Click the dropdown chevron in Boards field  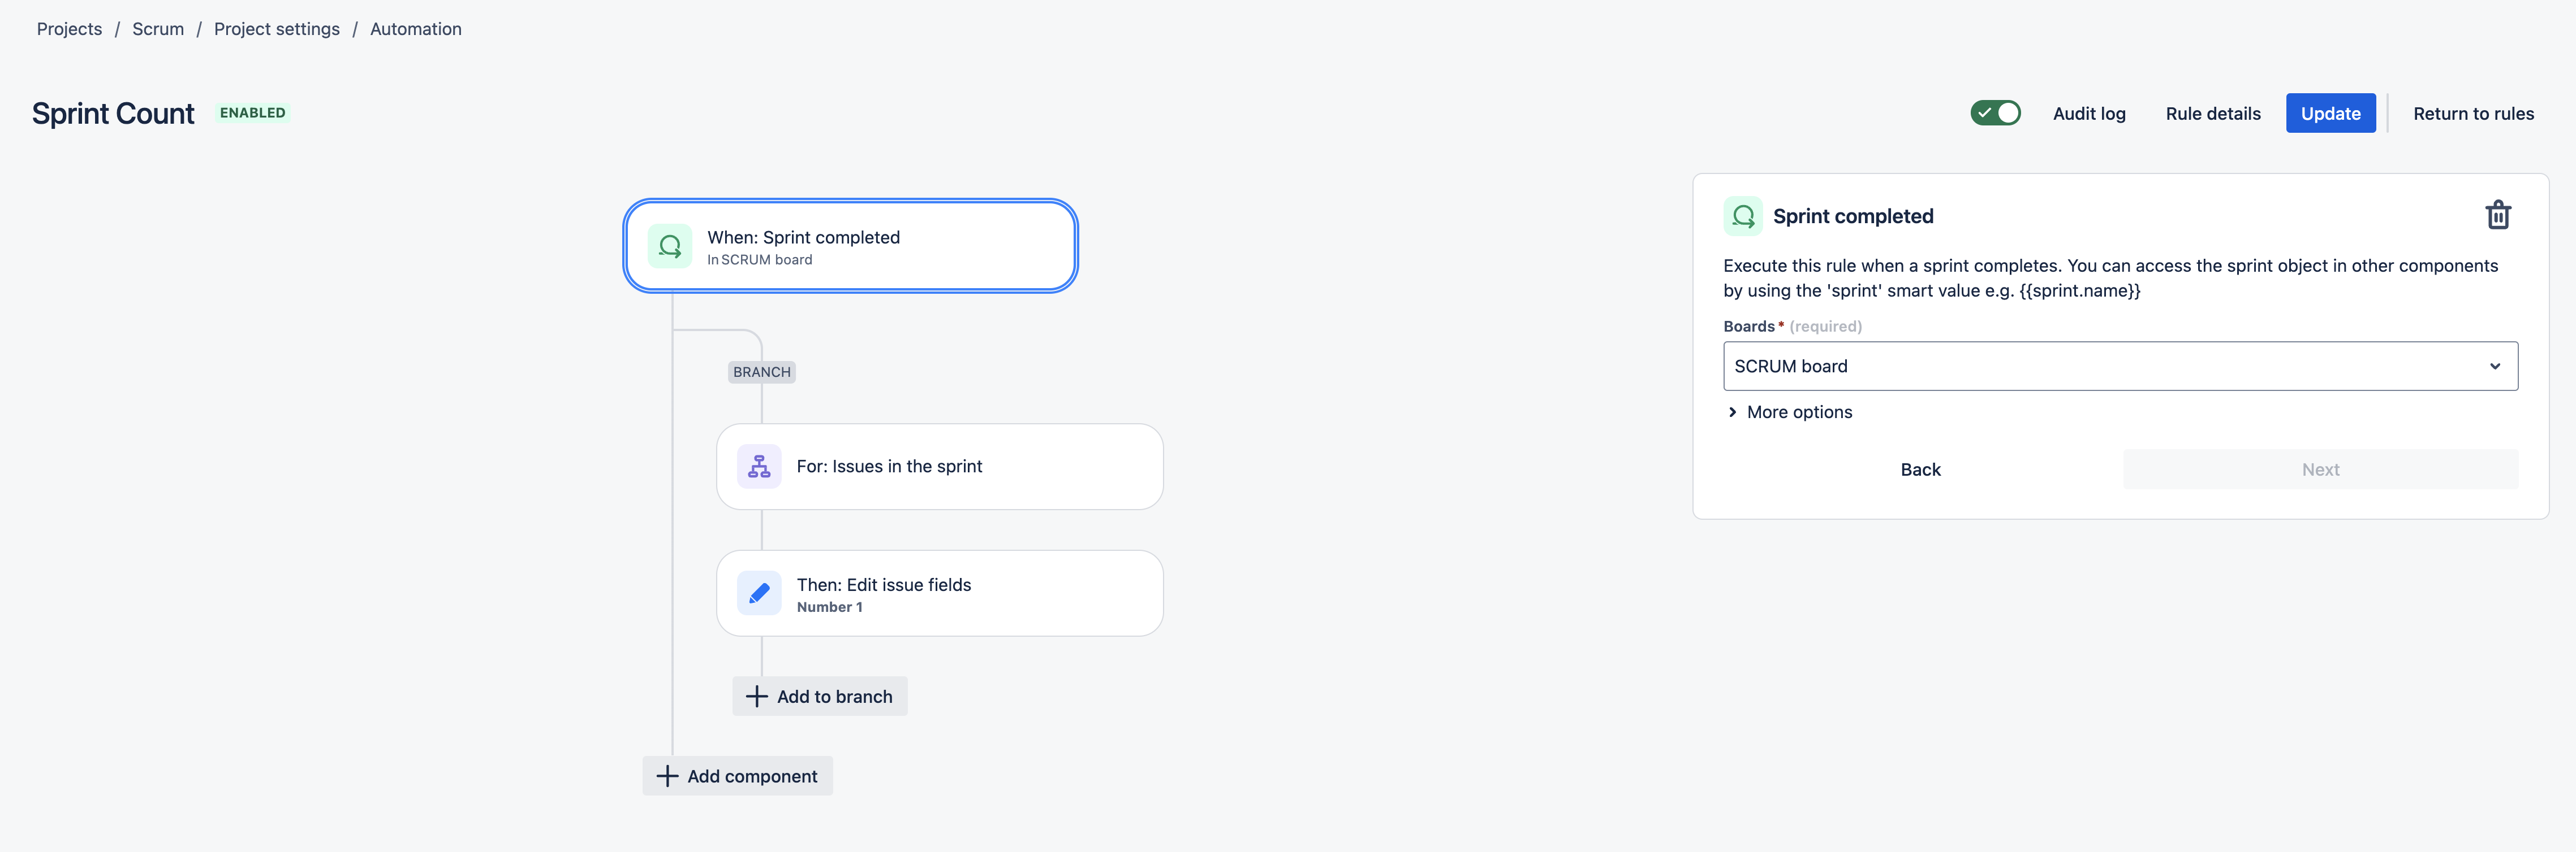click(x=2494, y=367)
